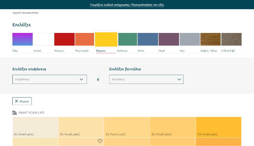Click the heart icon on second swatch
This screenshot has width=254, height=146.
click(100, 141)
